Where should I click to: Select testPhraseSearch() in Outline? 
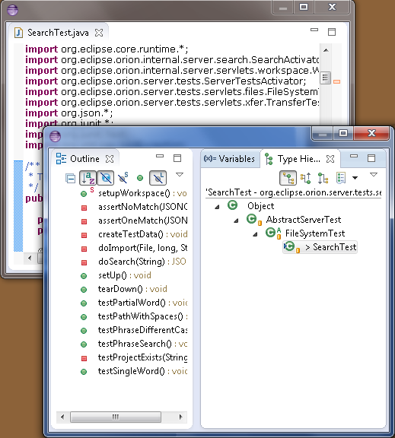click(x=142, y=344)
